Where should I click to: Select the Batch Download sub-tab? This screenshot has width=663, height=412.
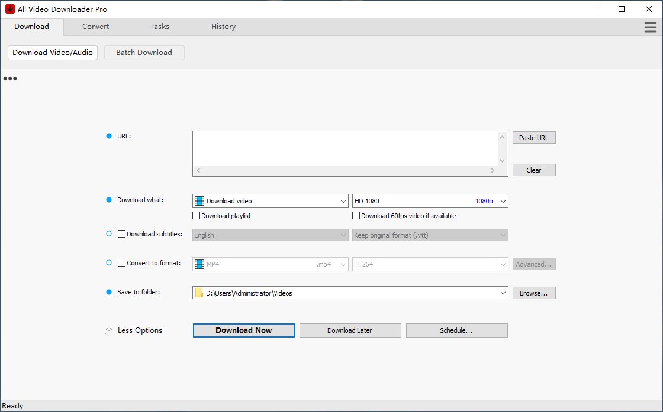click(x=144, y=53)
